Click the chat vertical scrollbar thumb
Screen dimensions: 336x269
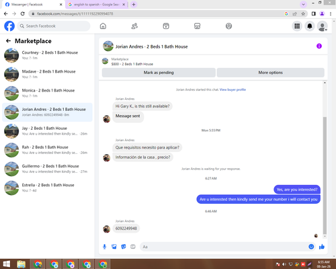[x=325, y=176]
